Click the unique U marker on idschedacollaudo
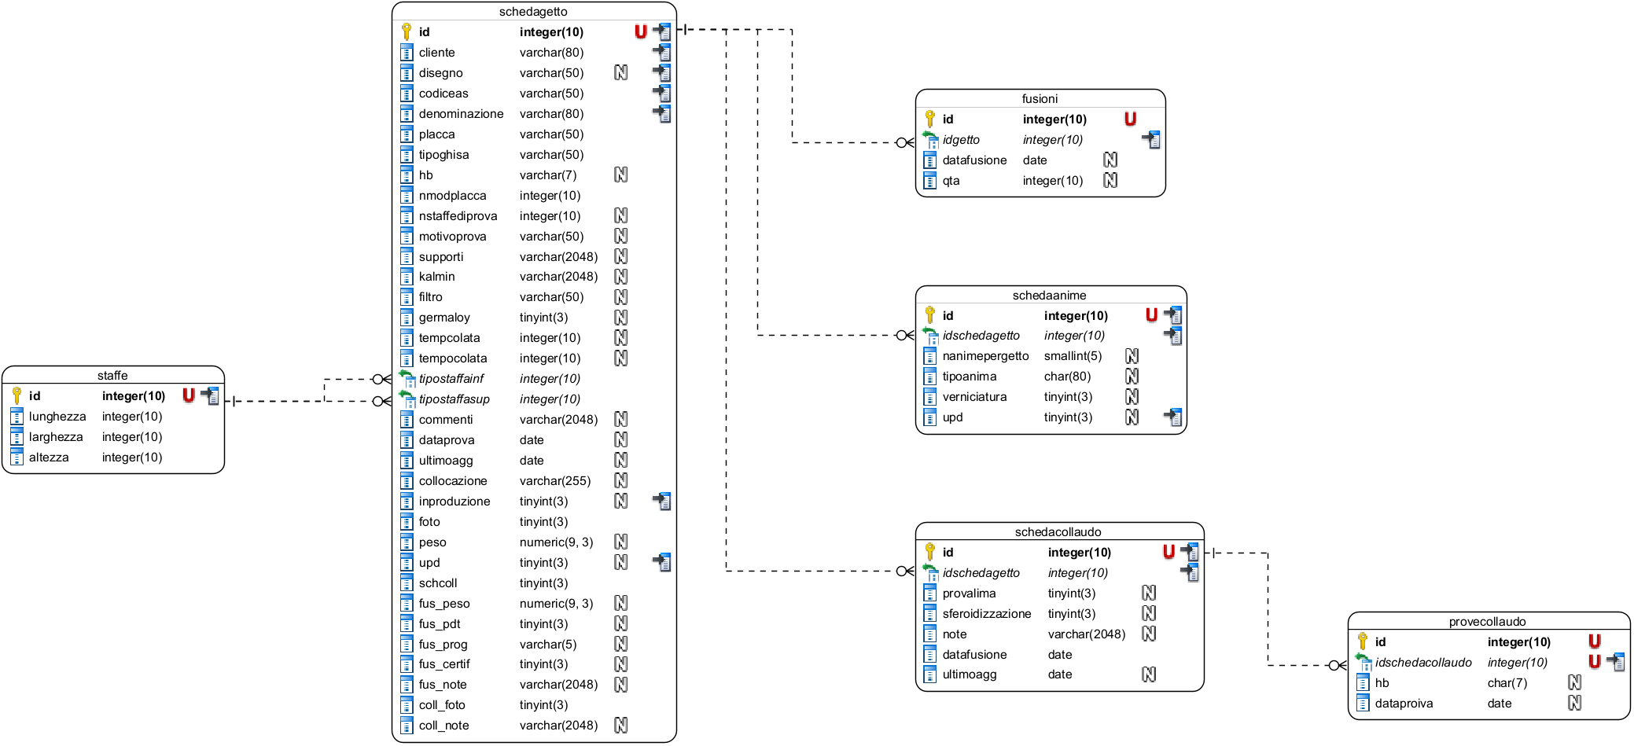The width and height of the screenshot is (1634, 746). click(x=1594, y=662)
